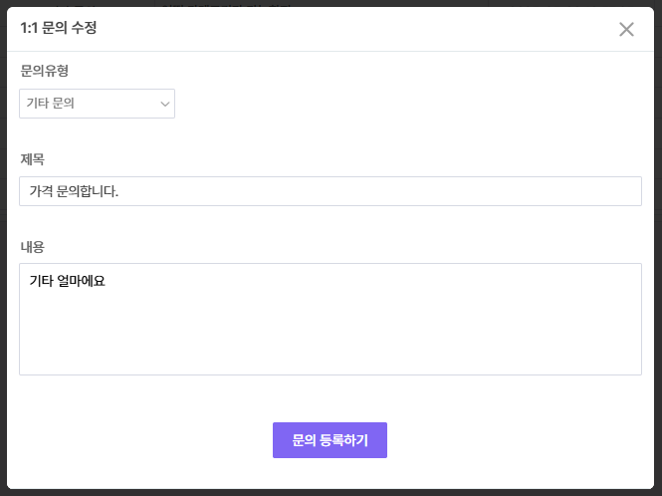Click the word 기타 in the content box

tap(41, 281)
